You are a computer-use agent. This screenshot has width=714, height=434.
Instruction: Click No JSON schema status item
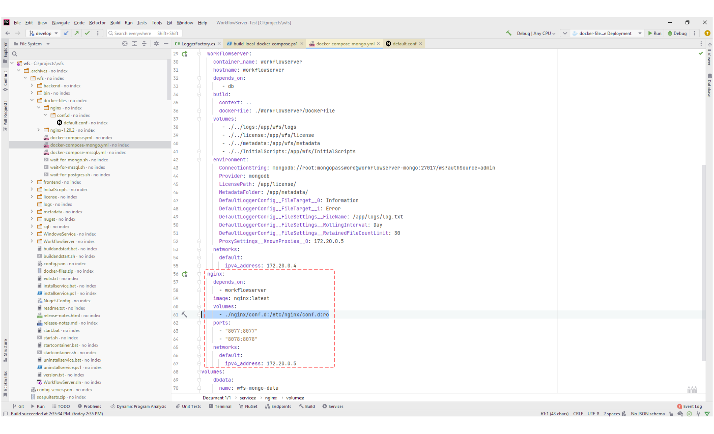(648, 414)
